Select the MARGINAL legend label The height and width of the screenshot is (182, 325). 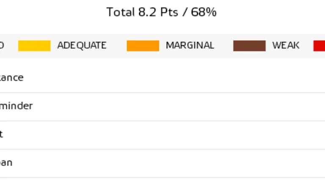click(190, 46)
